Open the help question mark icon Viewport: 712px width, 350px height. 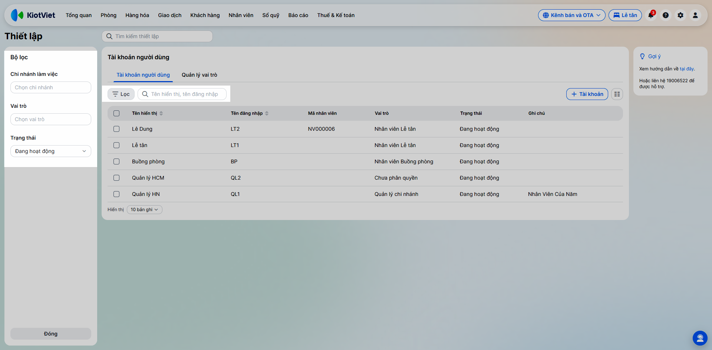point(666,15)
